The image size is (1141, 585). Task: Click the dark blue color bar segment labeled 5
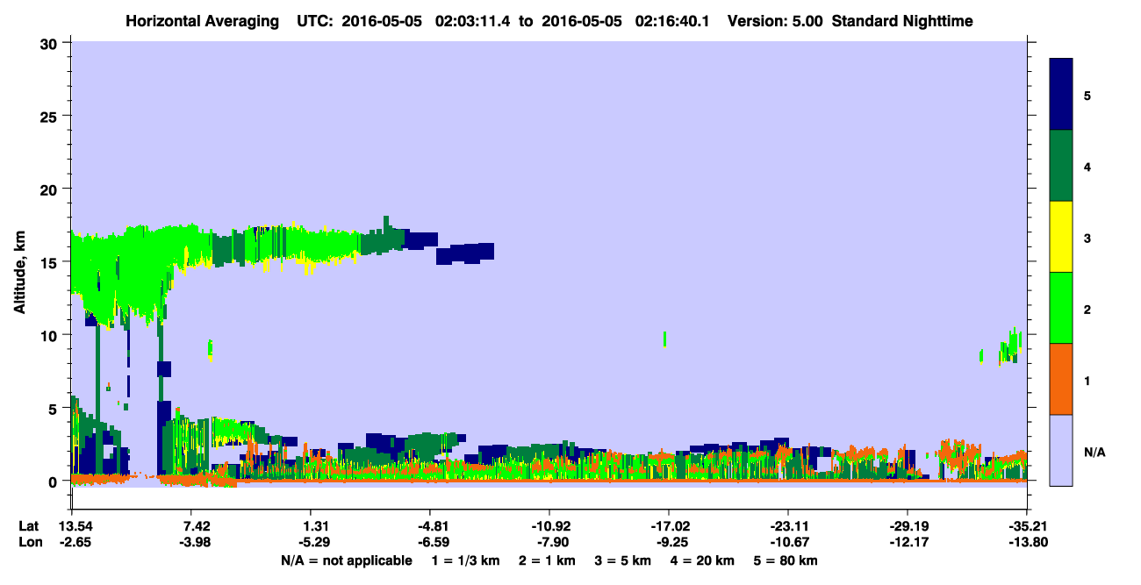click(x=1061, y=95)
